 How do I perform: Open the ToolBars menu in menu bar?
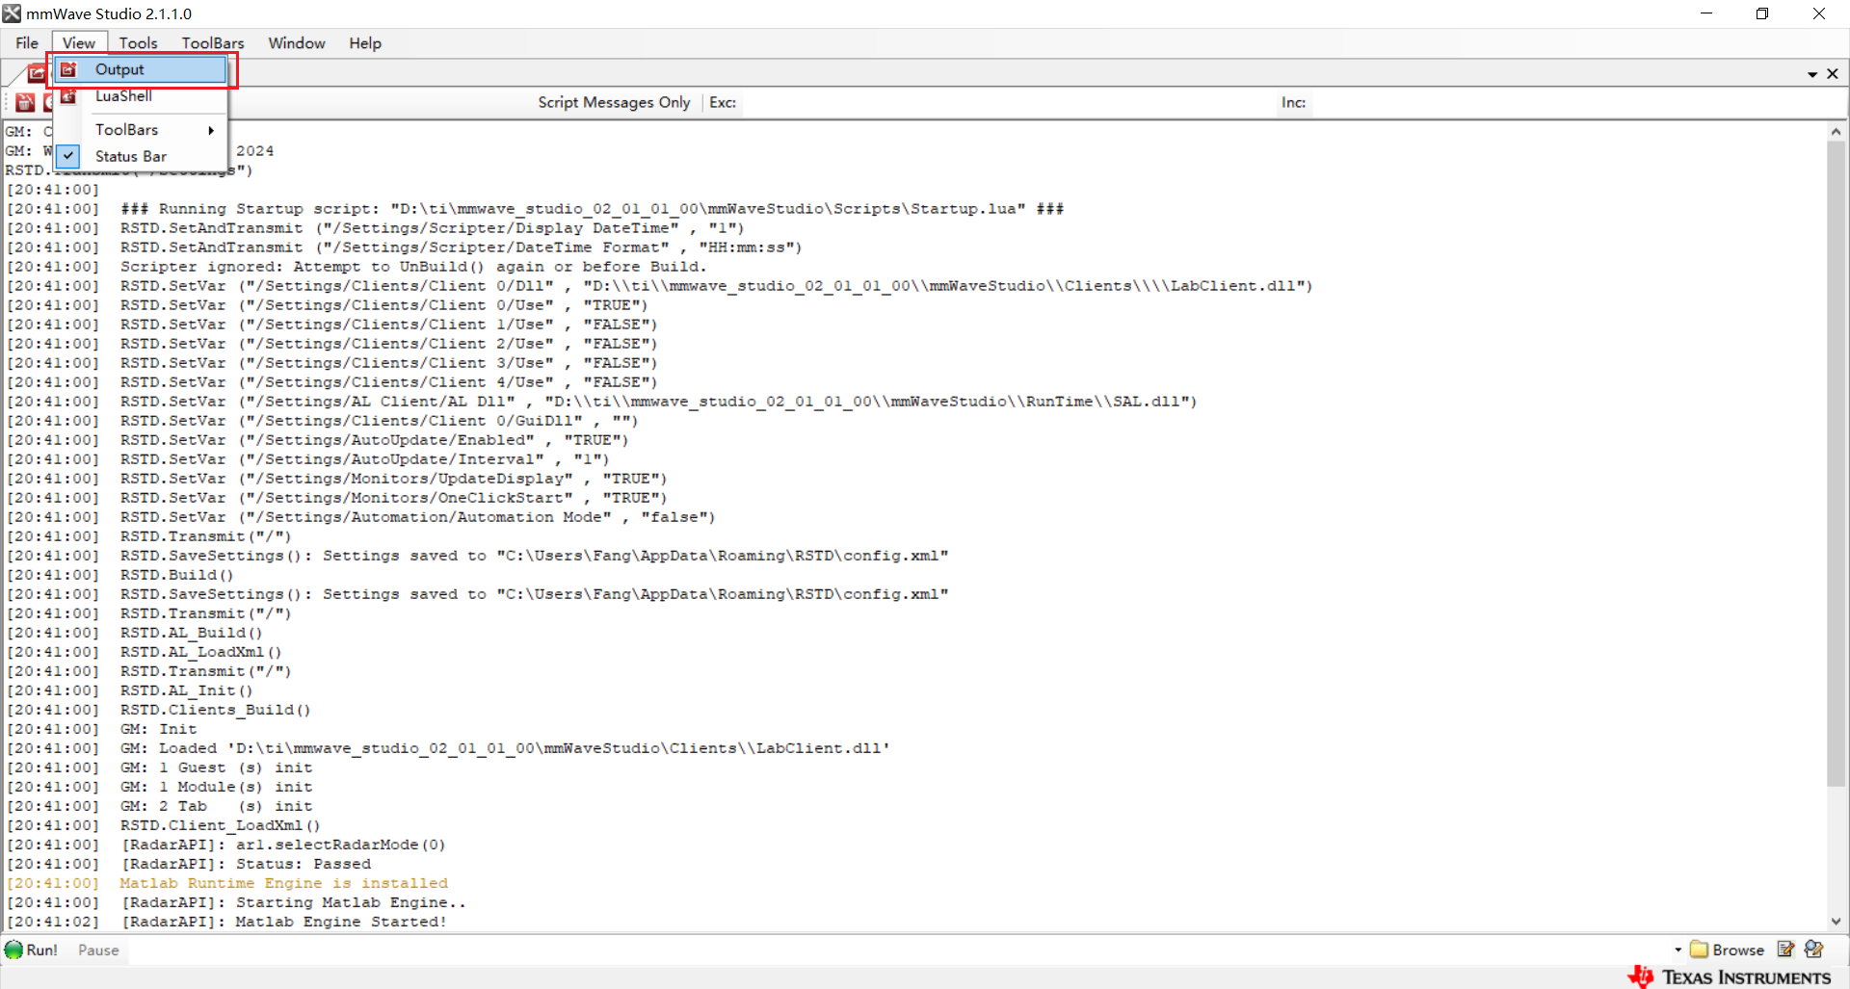213,43
